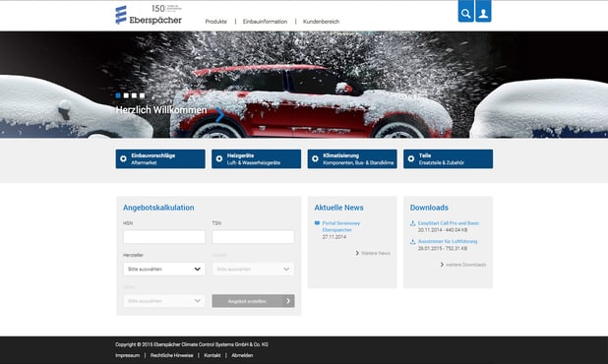Open the disabled dropdown next to Hersteller
608x364 pixels.
tap(253, 269)
